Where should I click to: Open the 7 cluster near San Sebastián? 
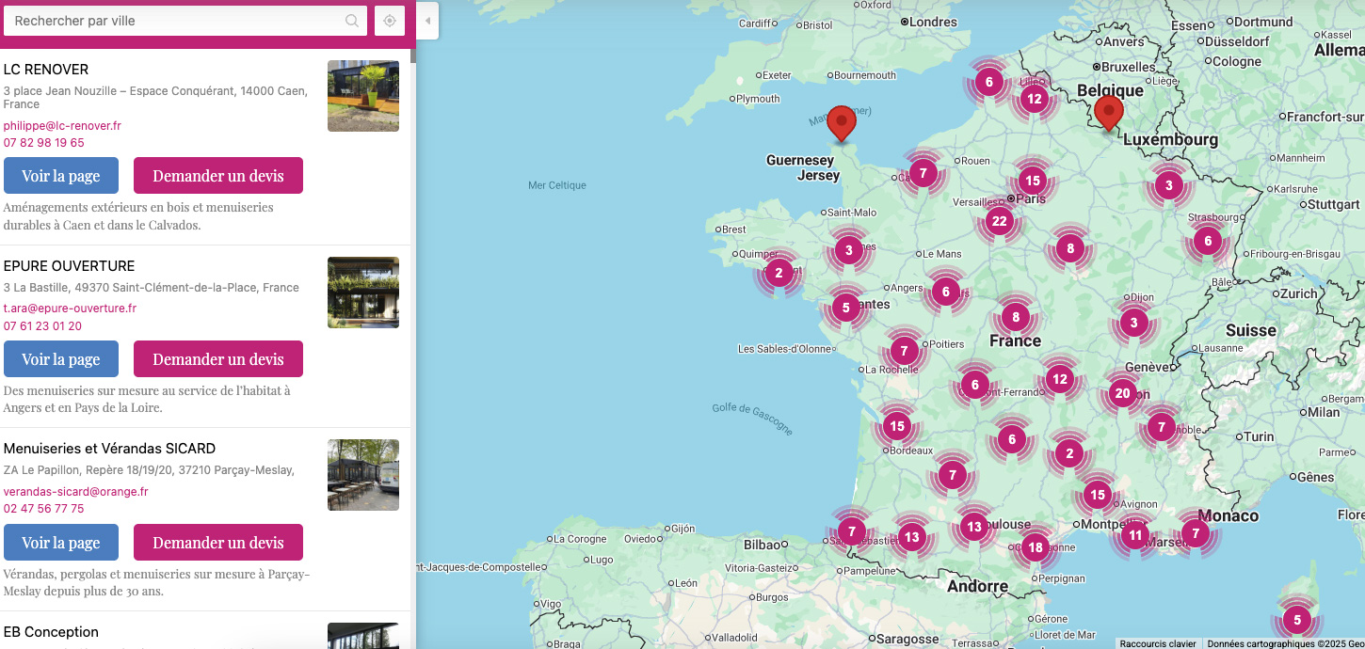pos(851,531)
